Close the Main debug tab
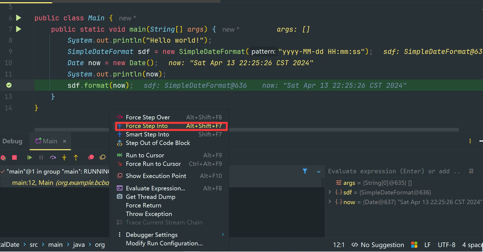This screenshot has height=252, width=483. coord(64,141)
